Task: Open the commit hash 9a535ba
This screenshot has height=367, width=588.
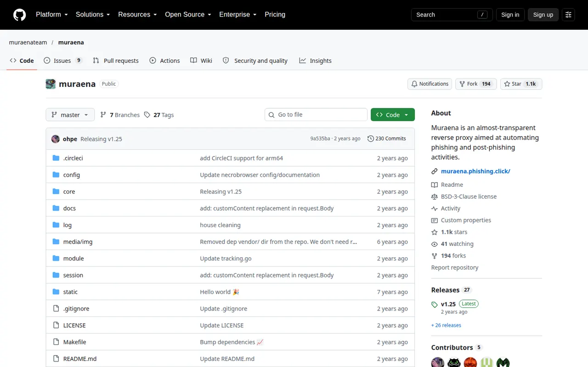Action: [x=320, y=139]
